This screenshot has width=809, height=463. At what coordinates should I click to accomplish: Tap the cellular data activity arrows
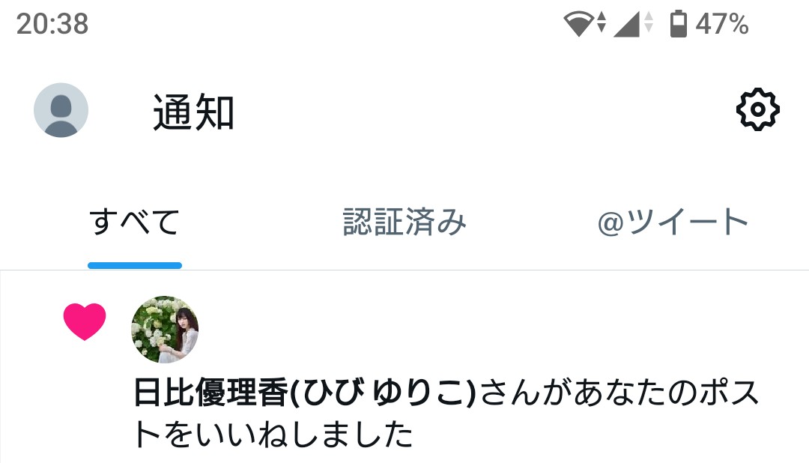pyautogui.click(x=649, y=22)
